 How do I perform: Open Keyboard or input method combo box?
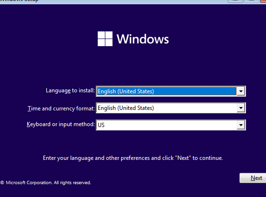pyautogui.click(x=171, y=125)
